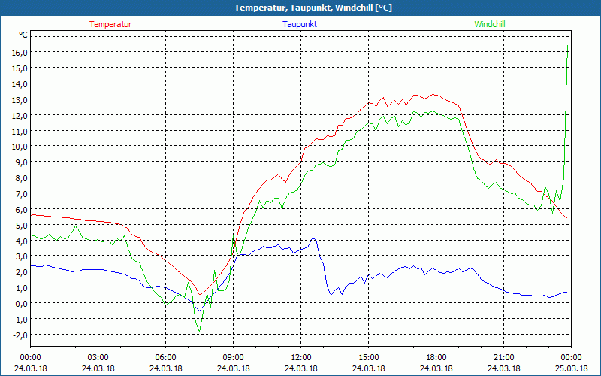Click the 14,0 y-axis value
601x376 pixels.
(20, 84)
